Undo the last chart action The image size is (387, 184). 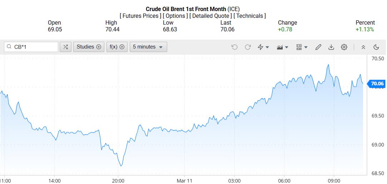point(234,47)
